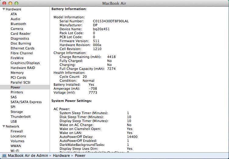Collapse the Hardware section triangle
Screen dimensions: 229x159
click(x=4, y=9)
